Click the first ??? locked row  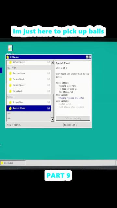pyautogui.click(x=29, y=114)
